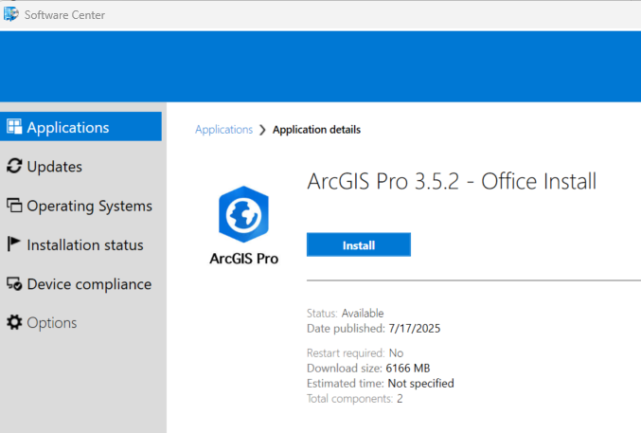
Task: Click the Applications grid icon in sidebar
Action: tap(14, 127)
